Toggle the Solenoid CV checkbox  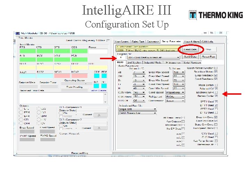(x=216, y=88)
